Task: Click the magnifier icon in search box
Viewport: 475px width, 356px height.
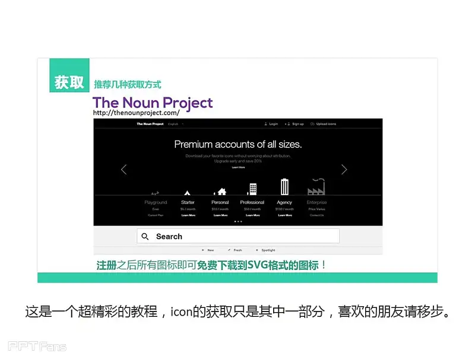Action: click(x=145, y=237)
